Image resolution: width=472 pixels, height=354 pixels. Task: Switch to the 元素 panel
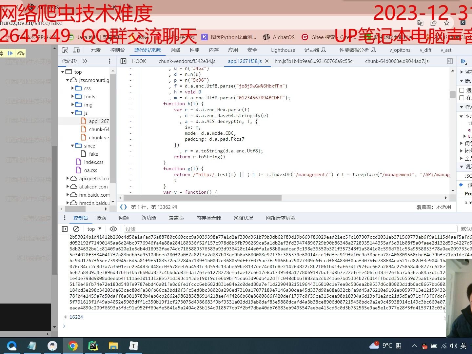(x=96, y=50)
